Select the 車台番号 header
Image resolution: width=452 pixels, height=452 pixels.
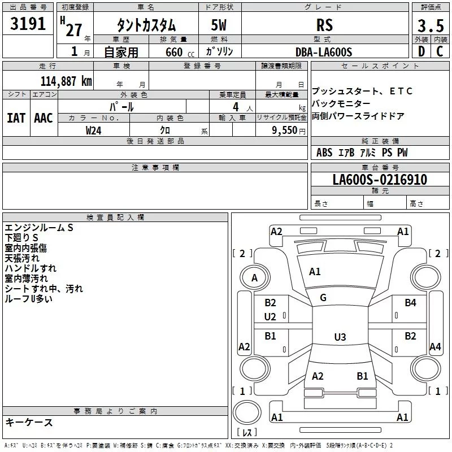click(380, 167)
